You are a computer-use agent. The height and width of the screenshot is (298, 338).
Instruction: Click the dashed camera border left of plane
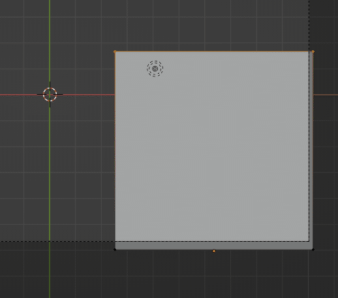coord(57,241)
